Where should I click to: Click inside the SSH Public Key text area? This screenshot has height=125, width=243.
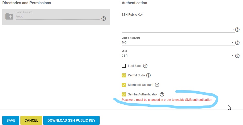(x=178, y=25)
